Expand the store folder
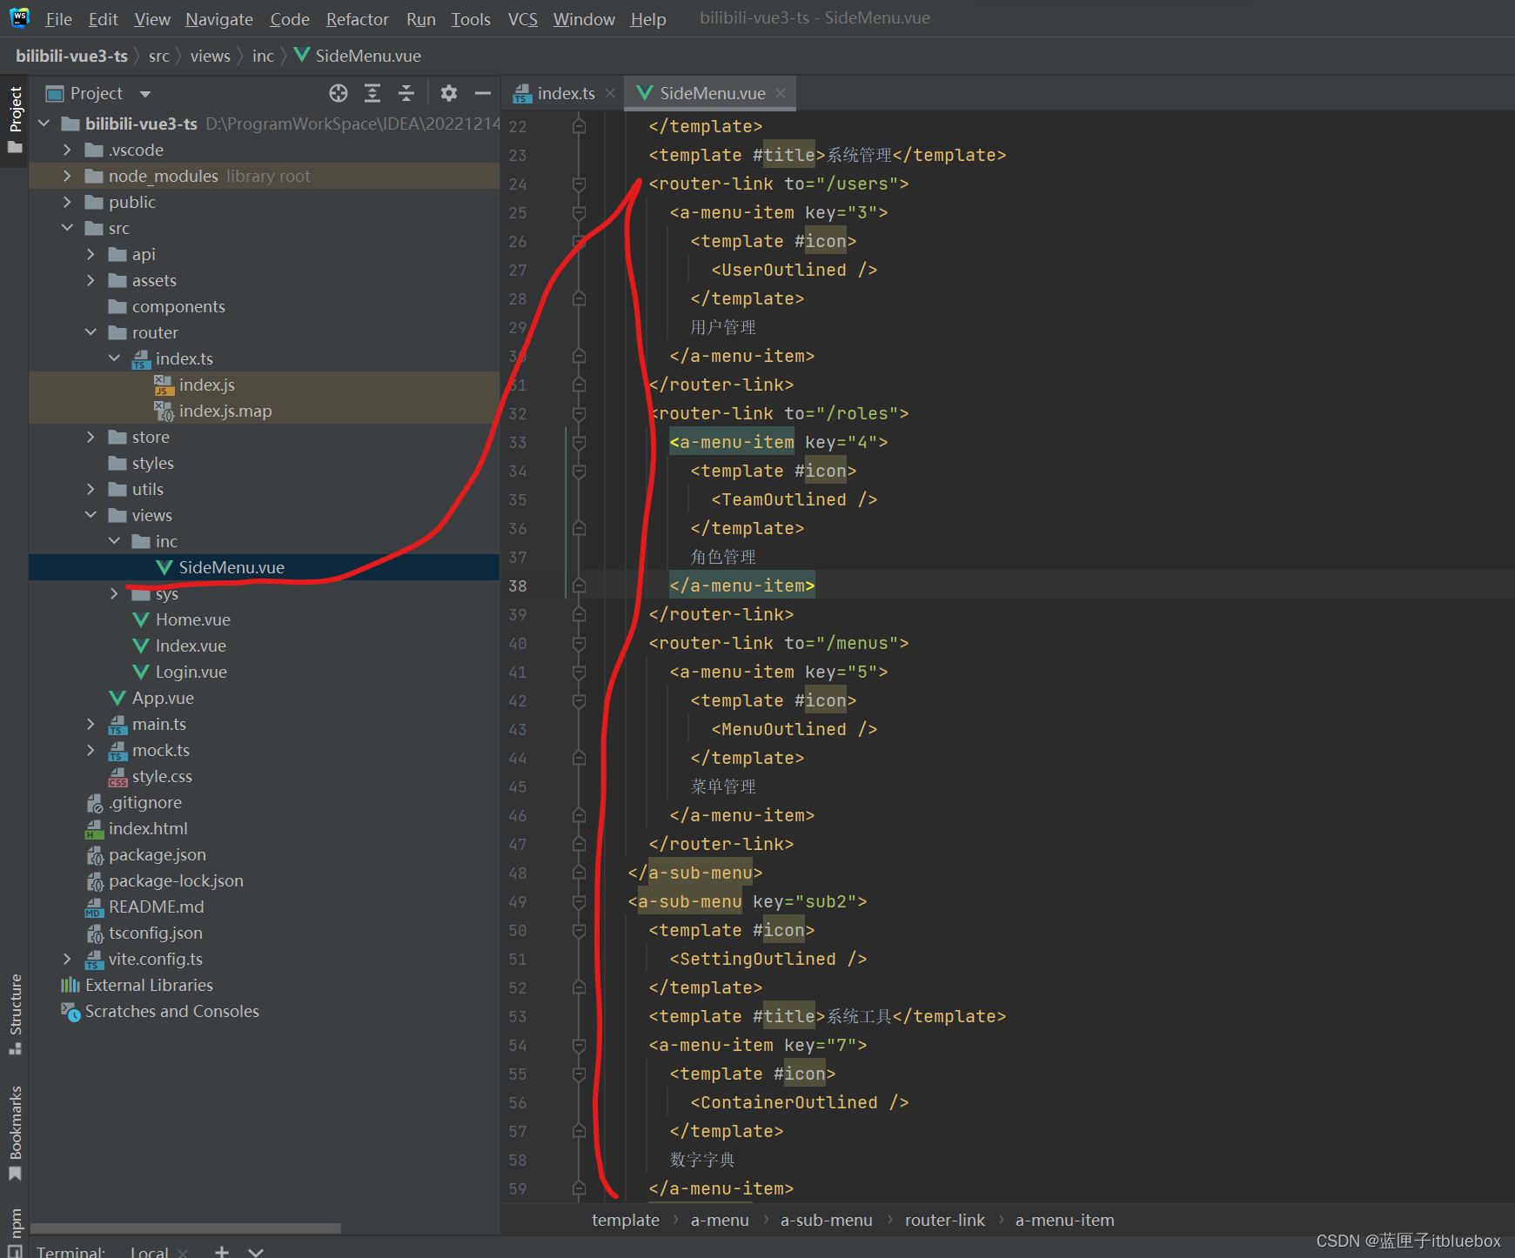 pyautogui.click(x=90, y=437)
